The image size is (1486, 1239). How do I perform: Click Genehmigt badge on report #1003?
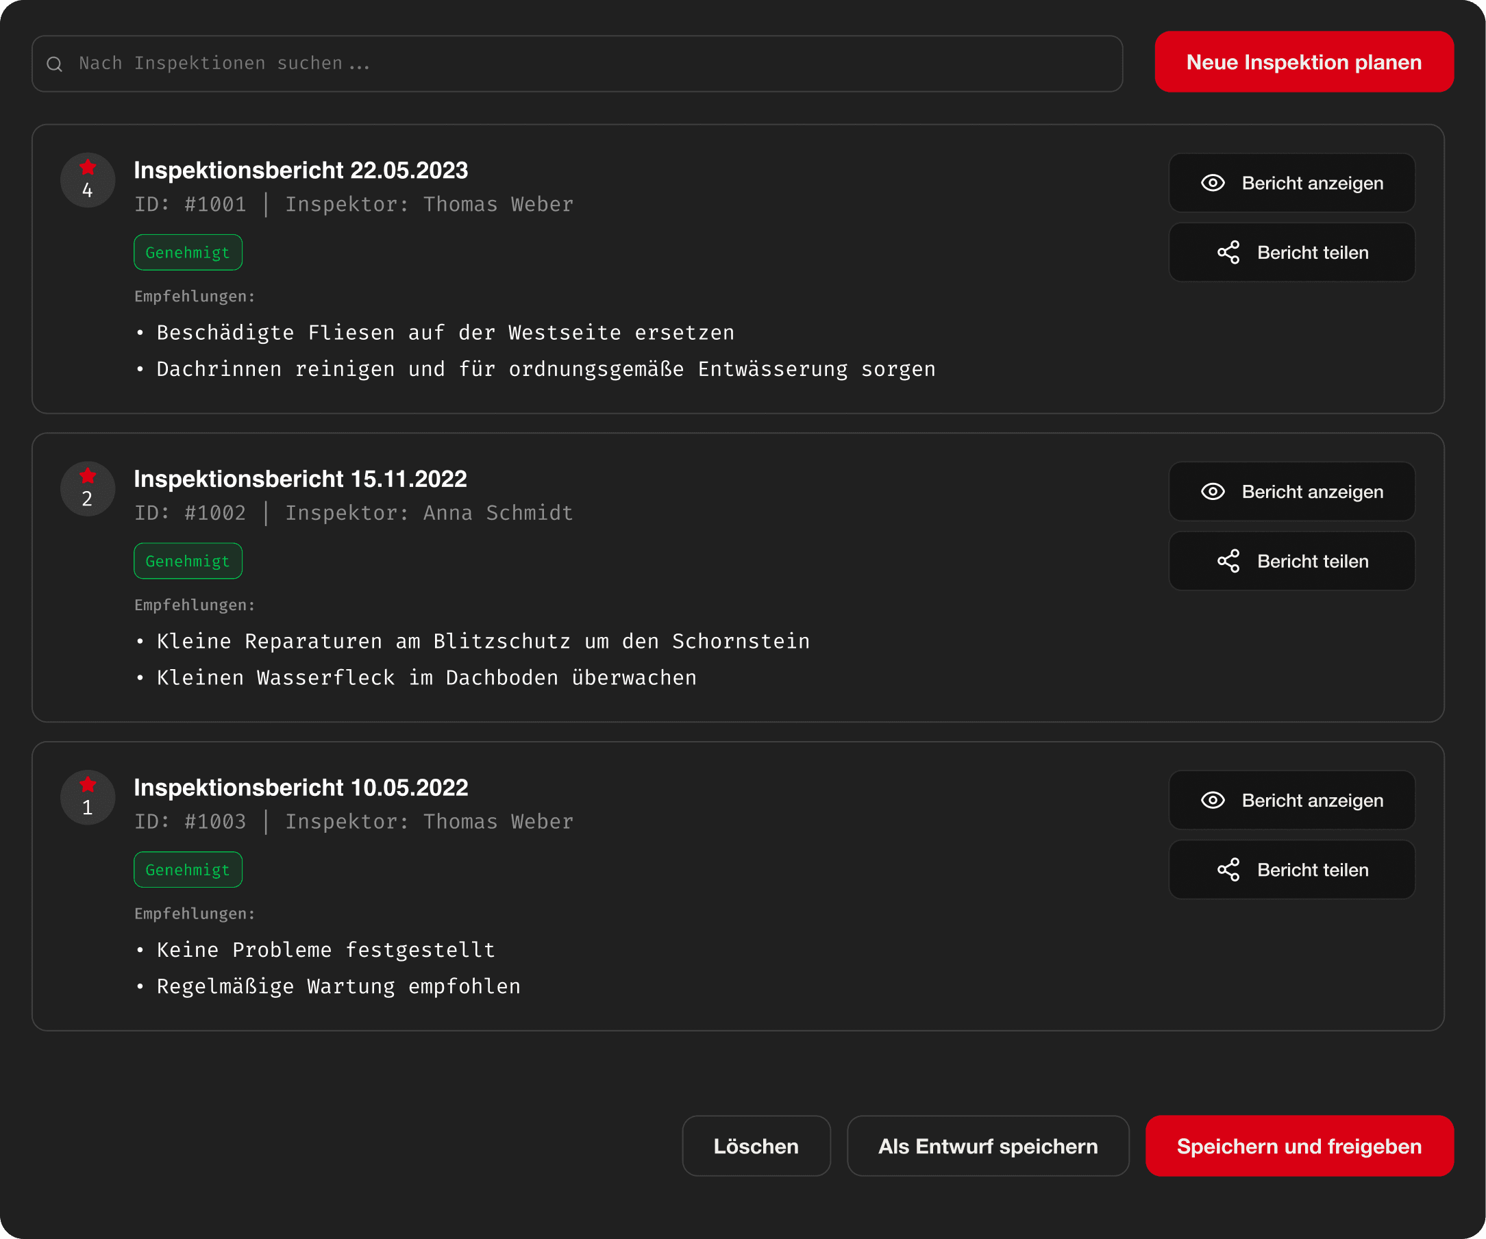pos(188,870)
